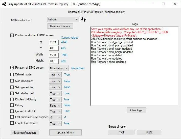Export all roms as .TXT
Image resolution: width=181 pixels, height=139 pixels.
click(121, 132)
